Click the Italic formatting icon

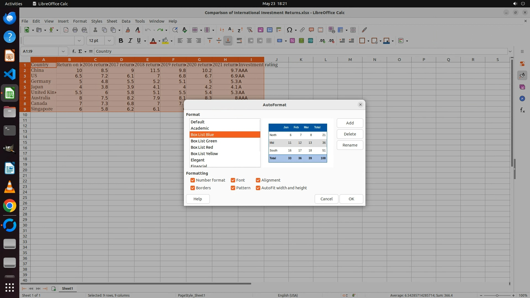pyautogui.click(x=130, y=41)
